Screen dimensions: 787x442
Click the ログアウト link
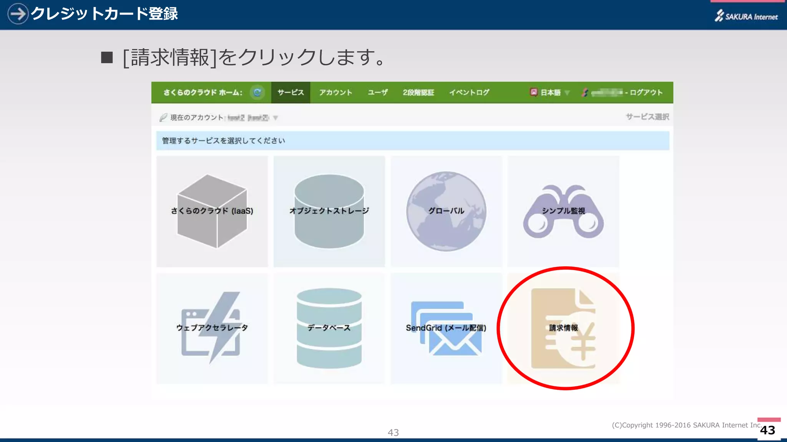[646, 92]
